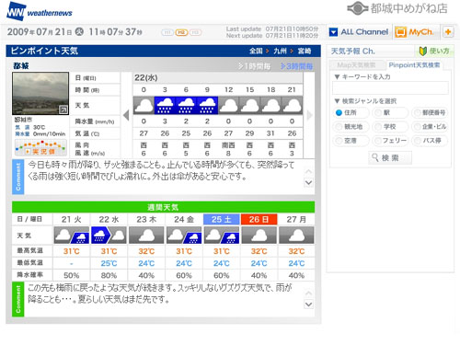460x345 pixels.
Task: Click the cloudy icon at hour 0
Action: [x=144, y=105]
